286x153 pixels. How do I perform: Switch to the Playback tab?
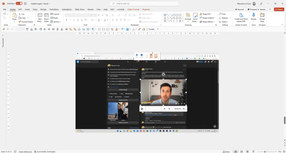point(146,9)
